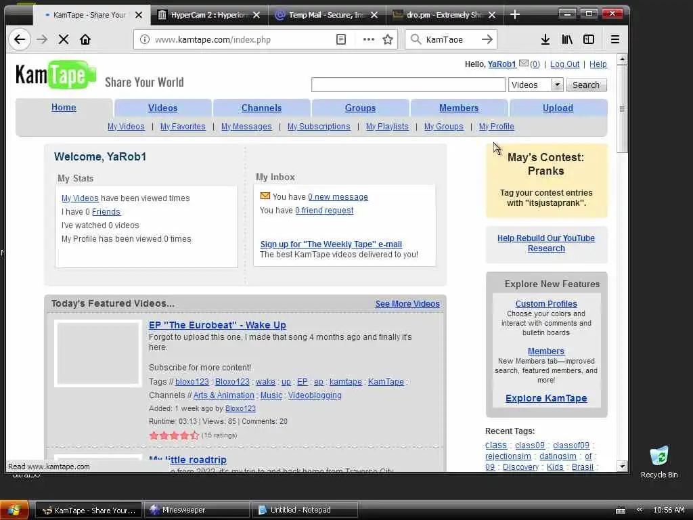This screenshot has width=693, height=520.
Task: Close the HyperCam 2 tab
Action: 256,15
